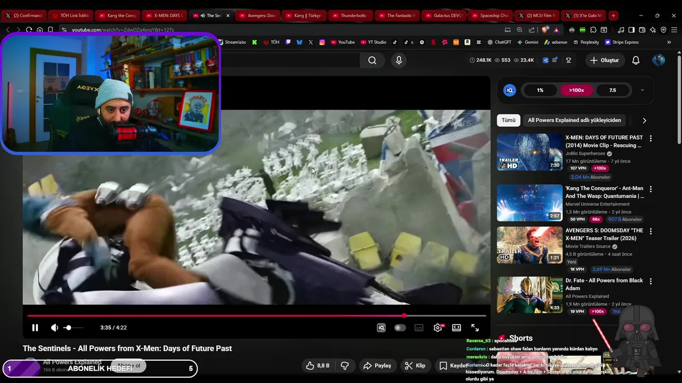Click the vidIQ logo in the sidebar panel
This screenshot has height=383, width=682.
(x=510, y=90)
